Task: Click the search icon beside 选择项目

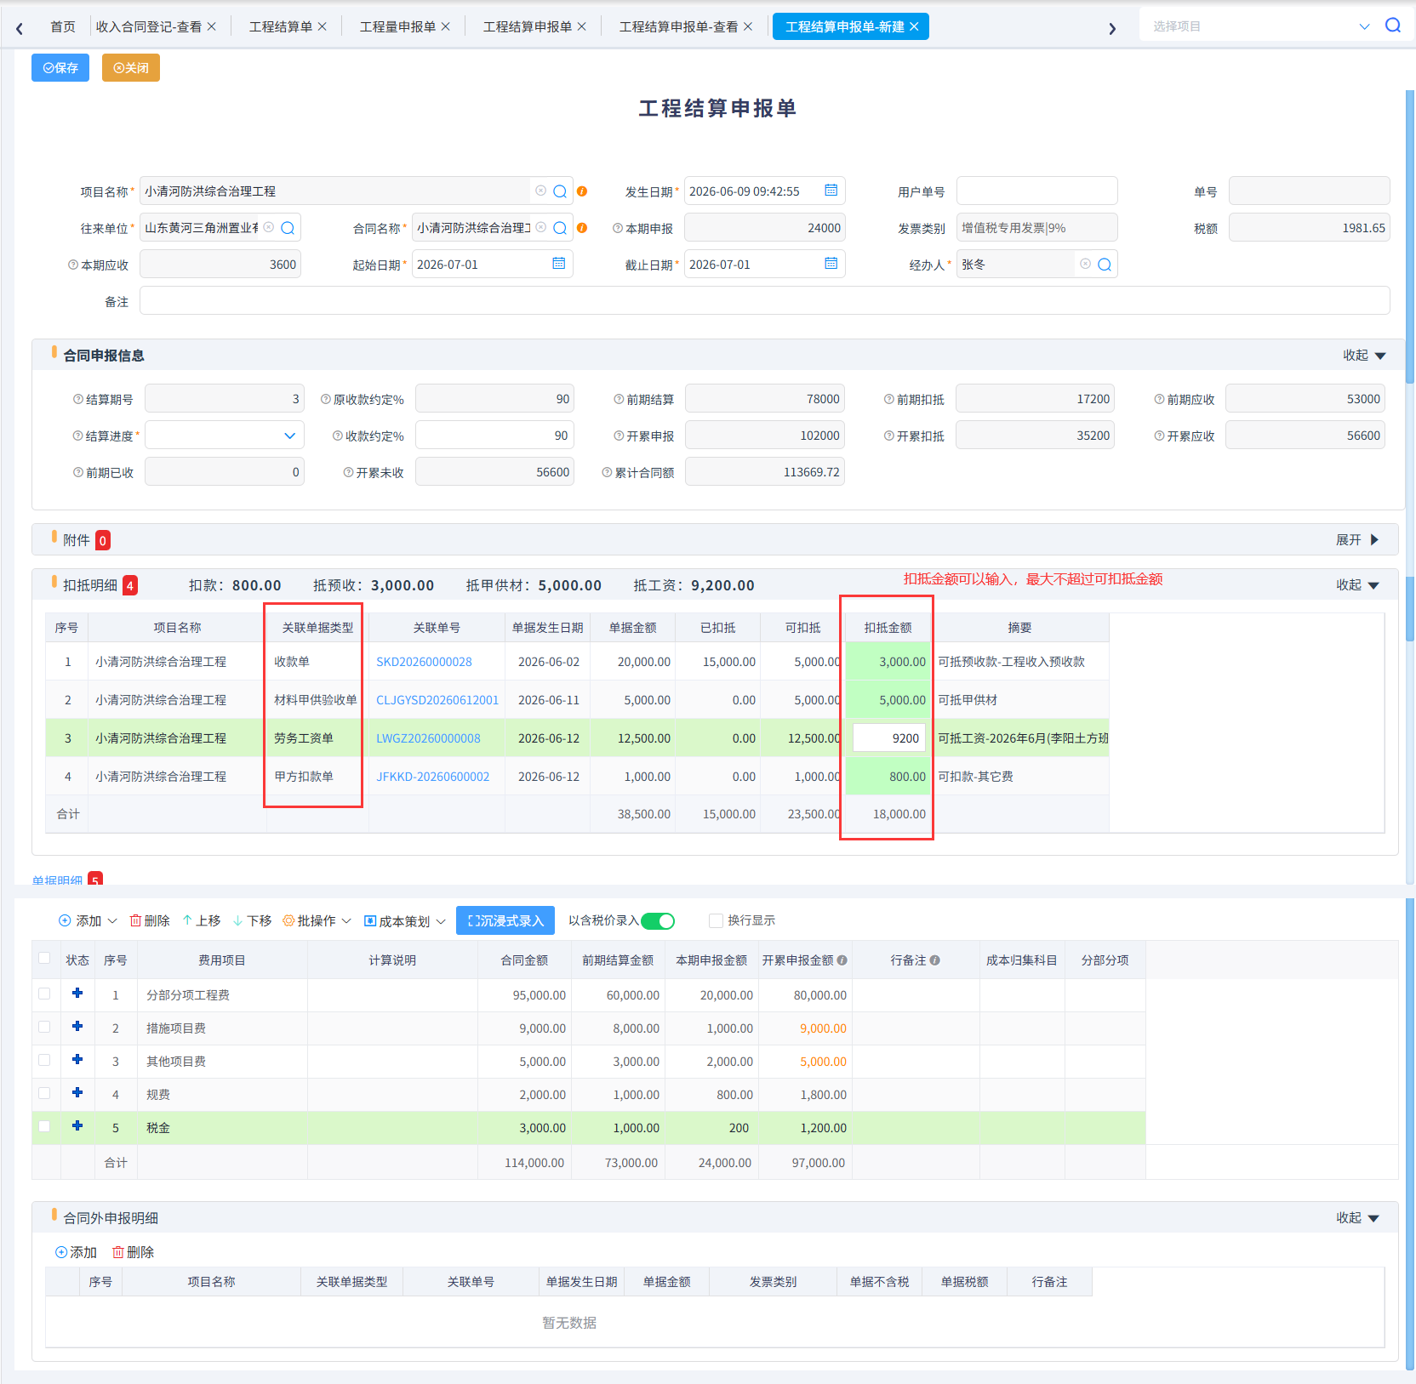Action: pyautogui.click(x=1392, y=26)
